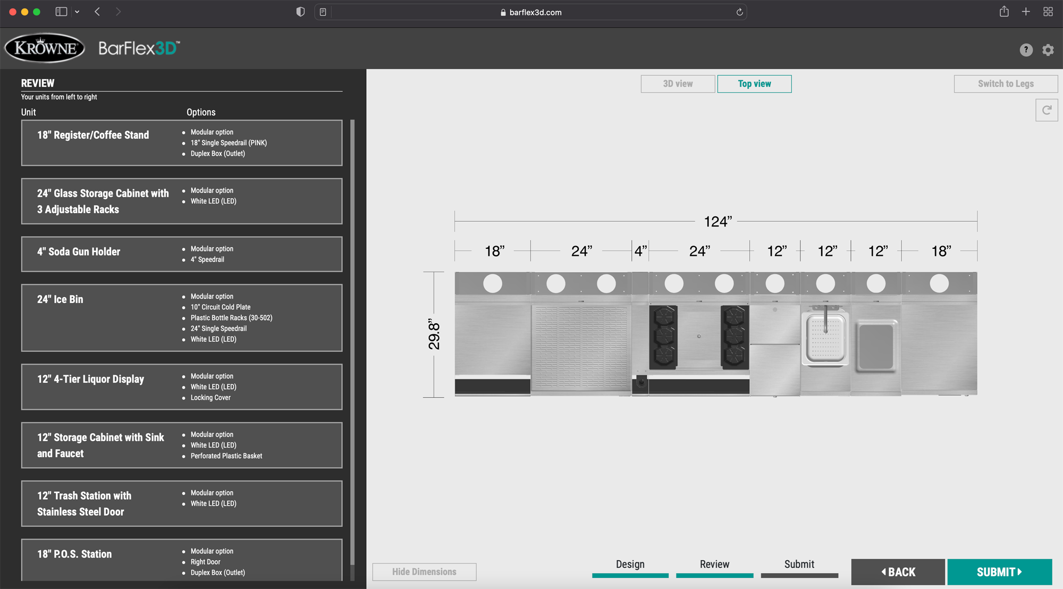This screenshot has width=1063, height=589.
Task: Click the Safari sidebar toggle icon
Action: pos(61,12)
